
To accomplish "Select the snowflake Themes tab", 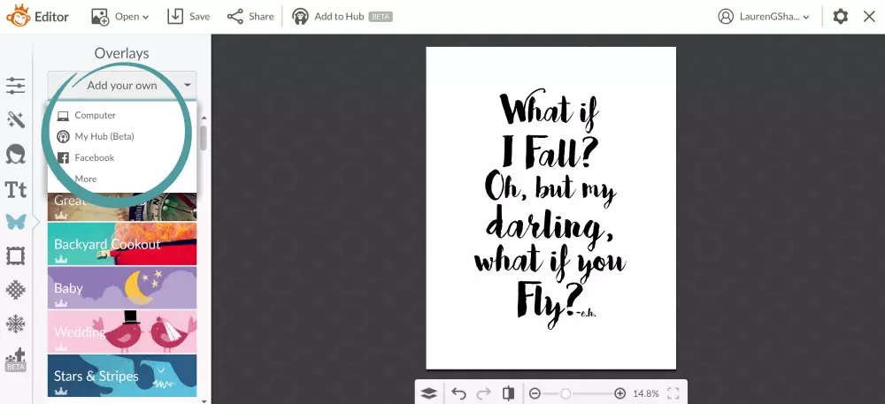I will pos(15,324).
